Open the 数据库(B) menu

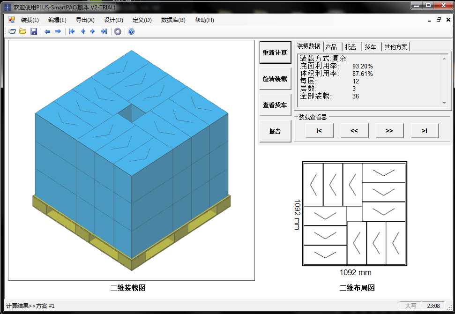coord(173,20)
